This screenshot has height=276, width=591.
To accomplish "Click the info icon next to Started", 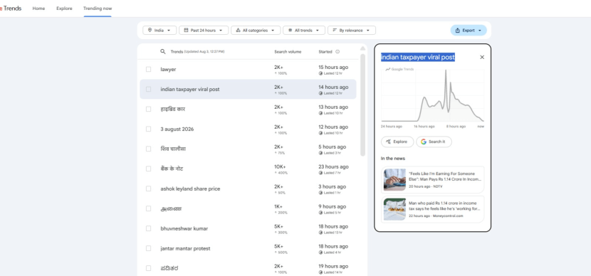I will tap(338, 52).
